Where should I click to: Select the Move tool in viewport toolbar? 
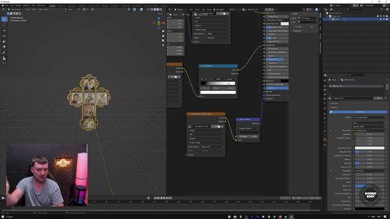click(4, 30)
